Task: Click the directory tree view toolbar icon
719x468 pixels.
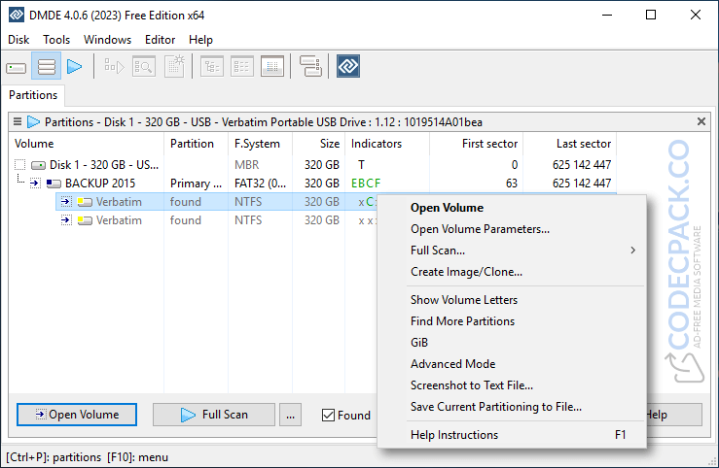Action: coord(212,67)
